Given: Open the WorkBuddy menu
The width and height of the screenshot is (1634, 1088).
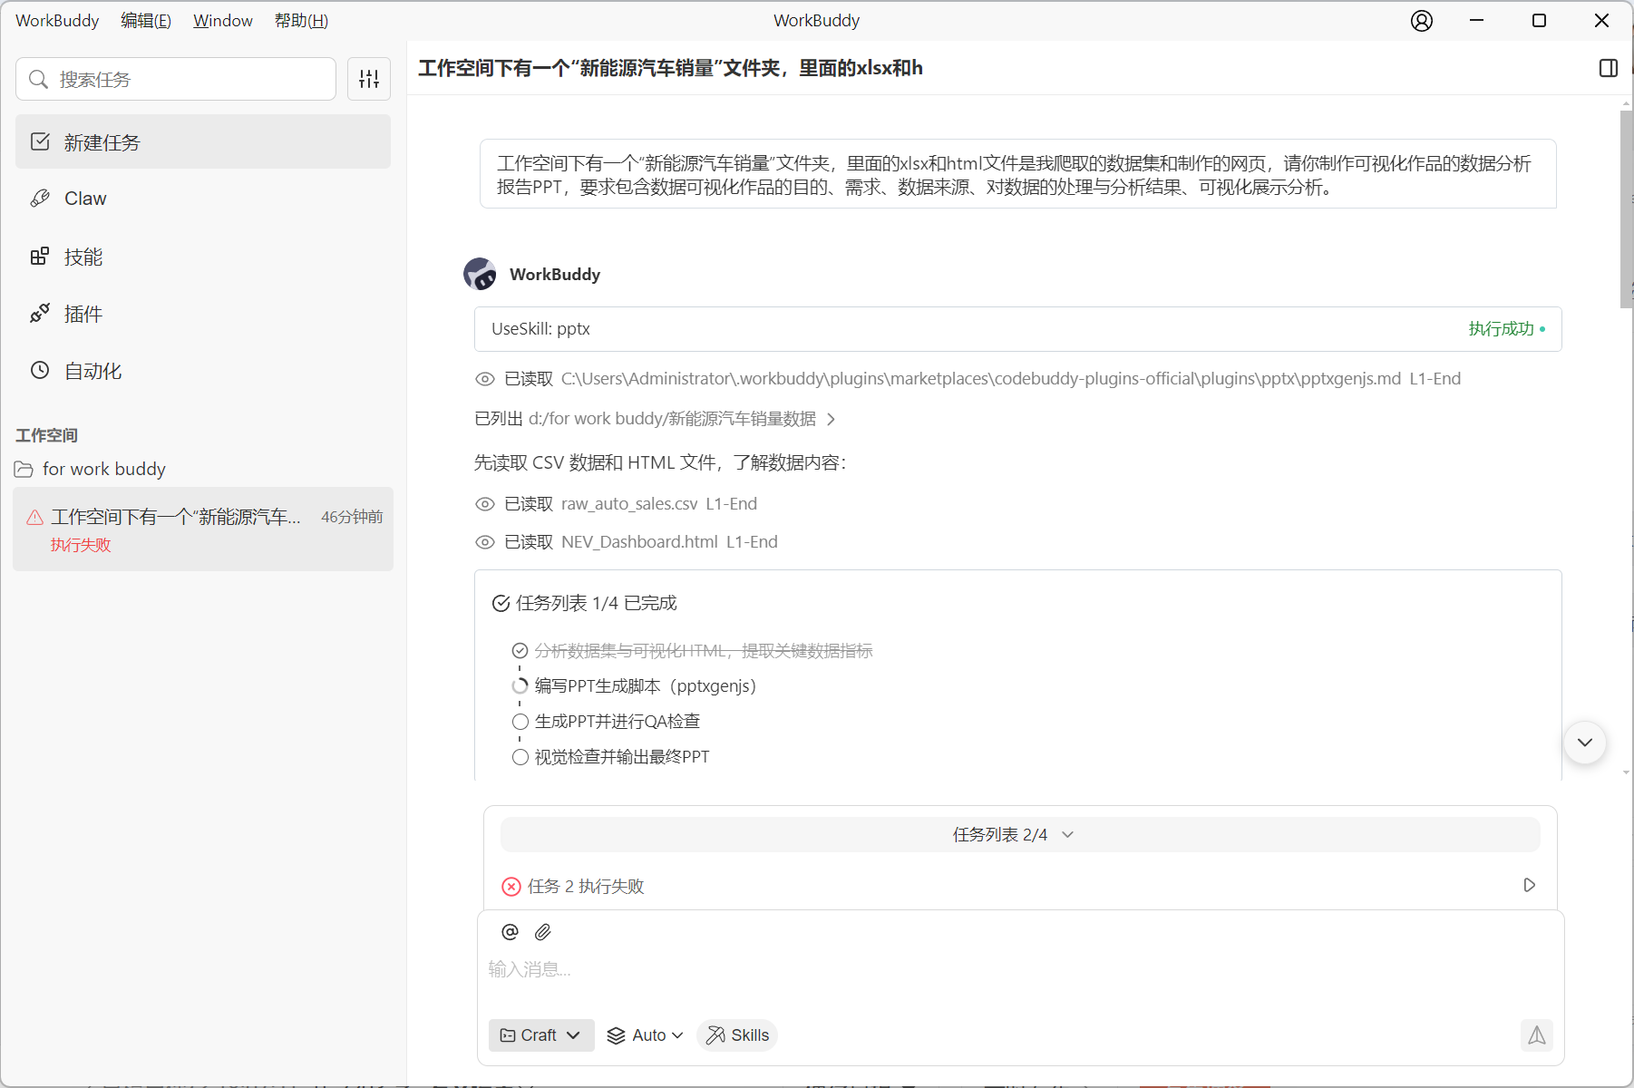Looking at the screenshot, I should click(x=57, y=21).
